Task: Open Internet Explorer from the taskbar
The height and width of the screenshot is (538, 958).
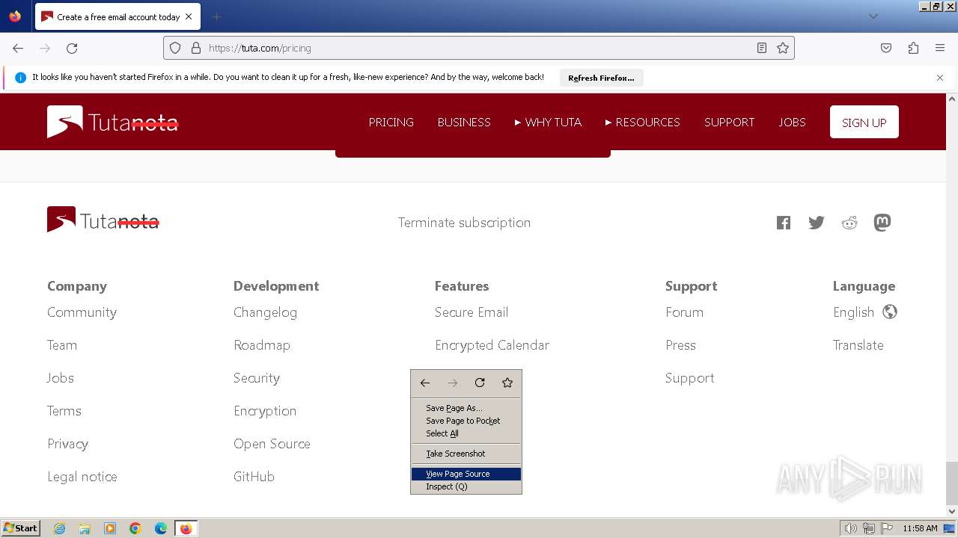Action: [59, 528]
